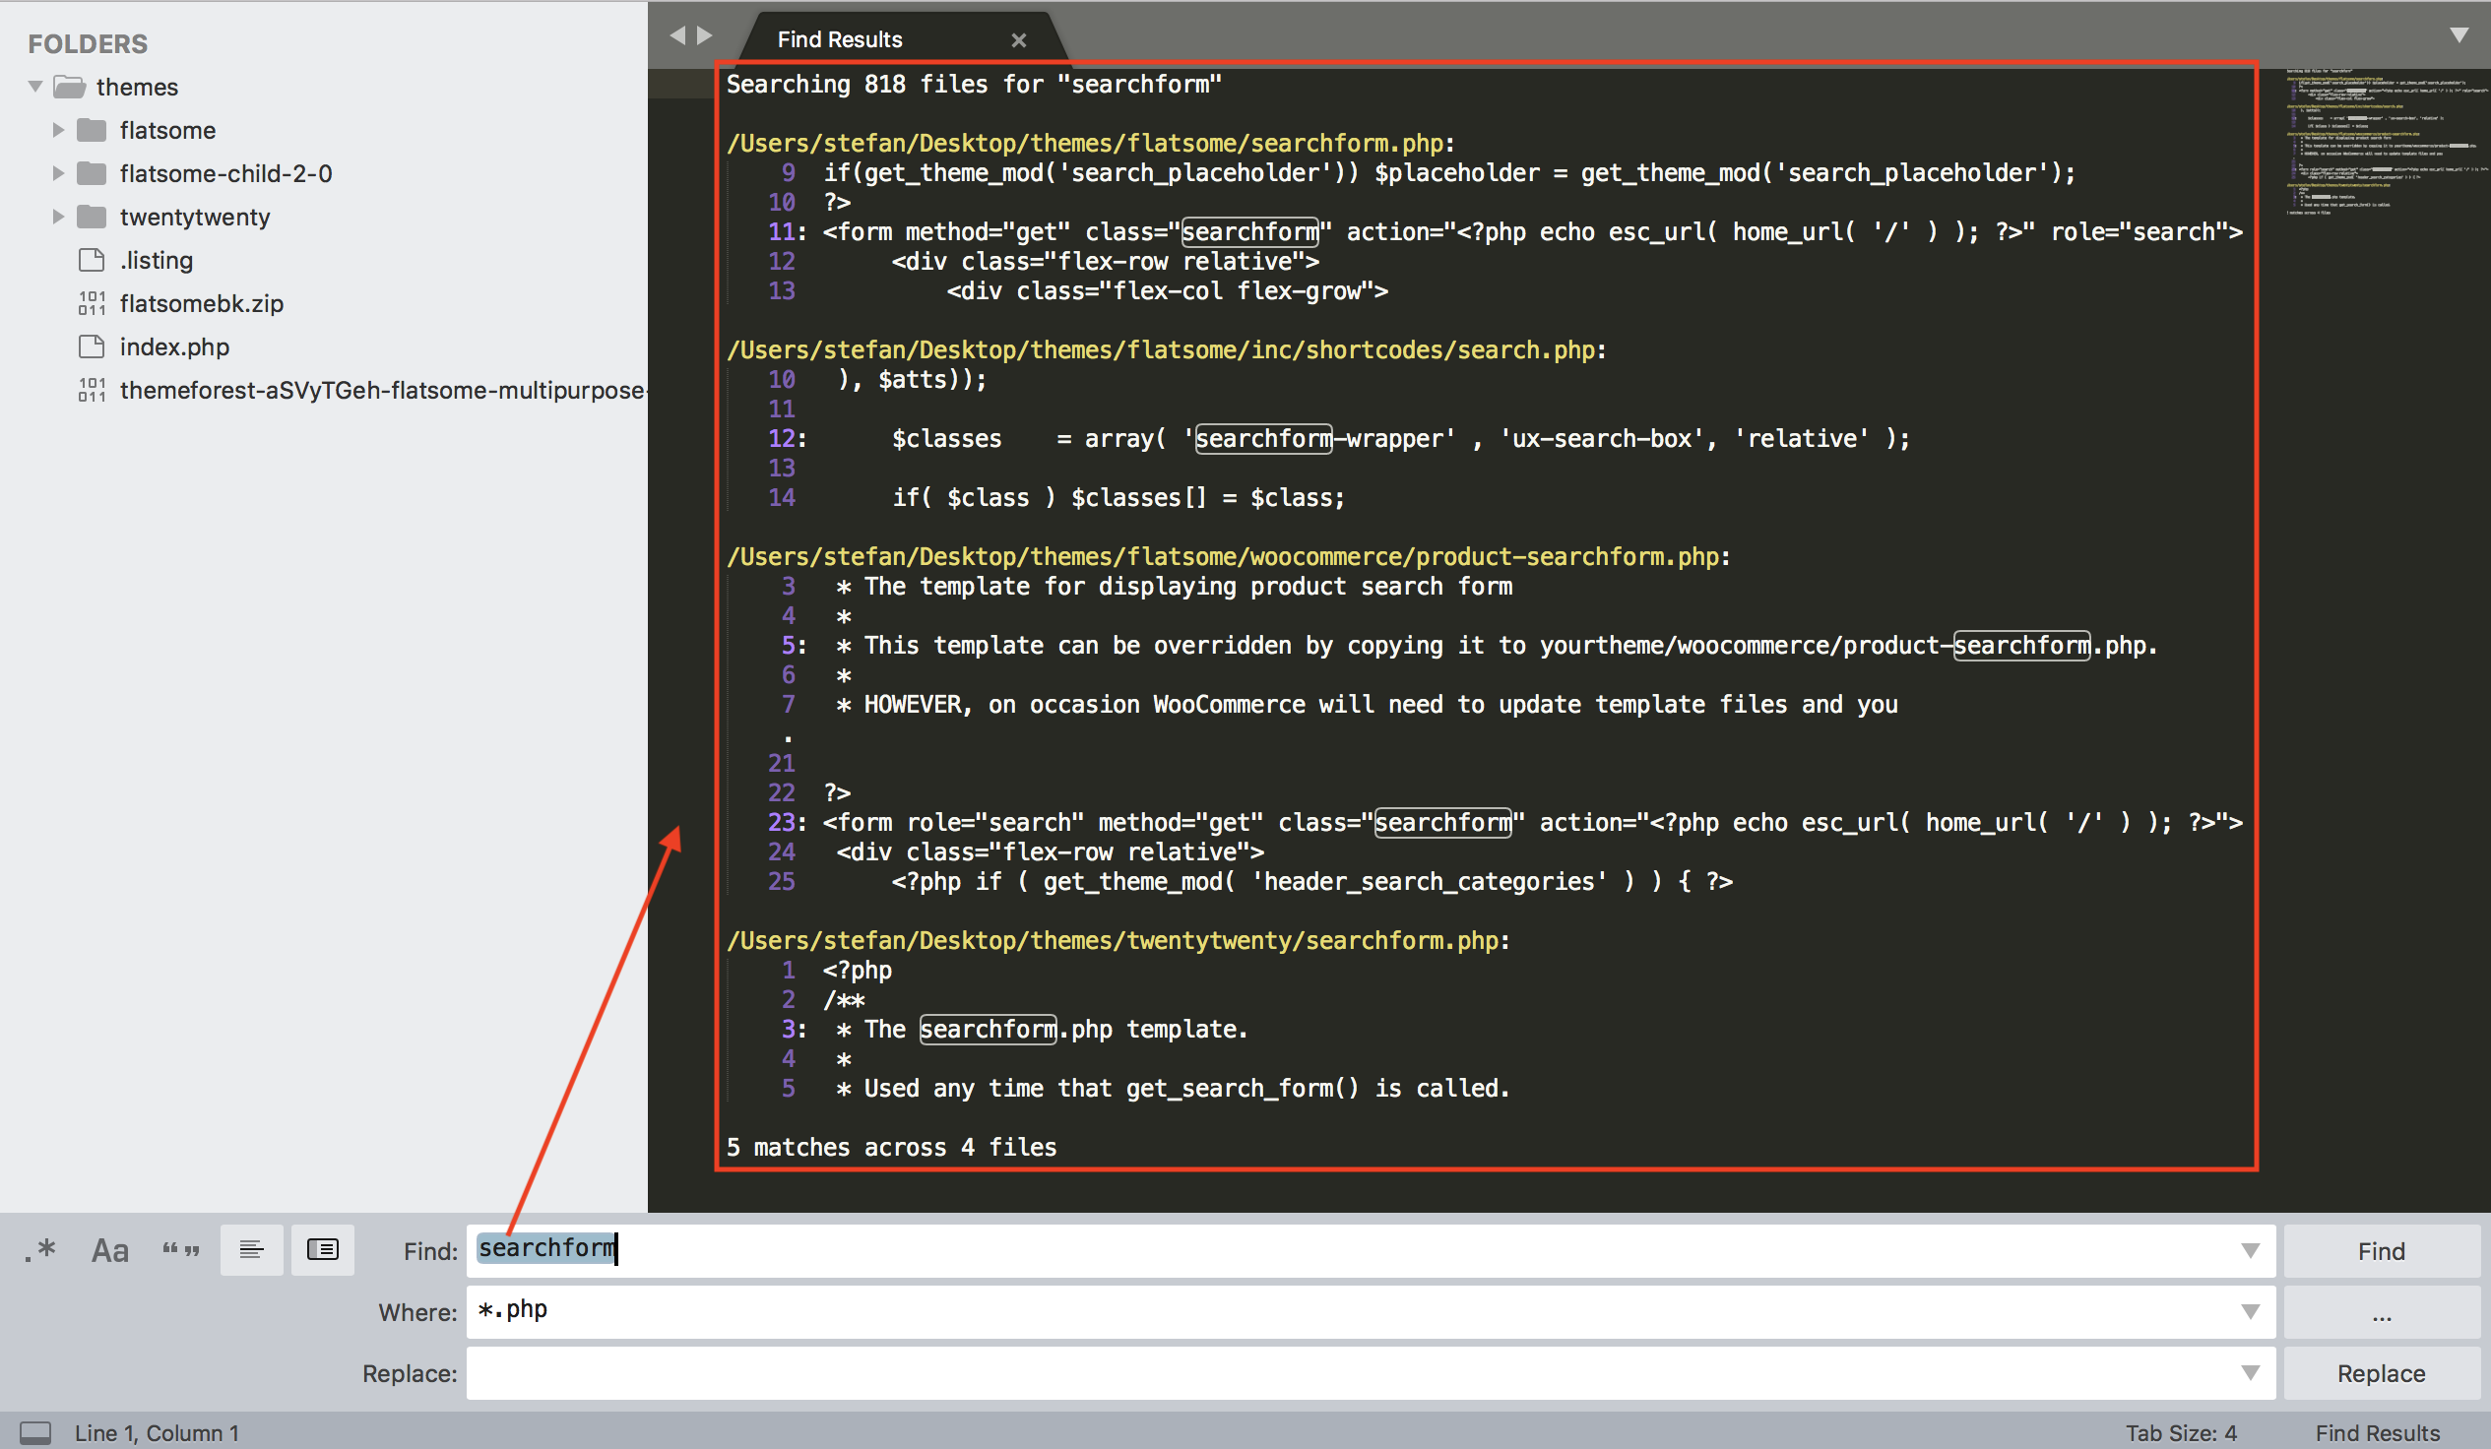Click the Replace button
Screen dimensions: 2491x1449
2381,1373
